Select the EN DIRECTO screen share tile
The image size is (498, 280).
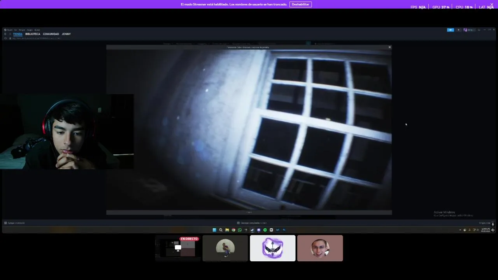tap(178, 248)
